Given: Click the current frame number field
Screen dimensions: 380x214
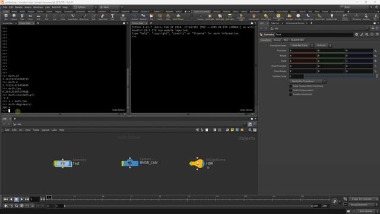Looking at the screenshot, I should tap(34, 199).
